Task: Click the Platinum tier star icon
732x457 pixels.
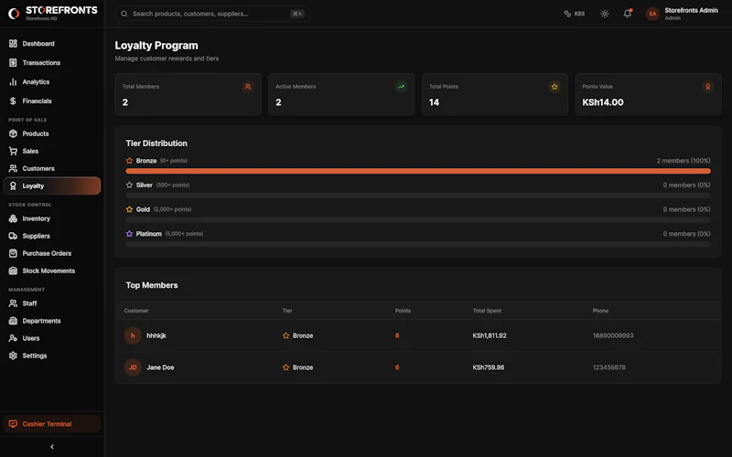Action: tap(129, 234)
